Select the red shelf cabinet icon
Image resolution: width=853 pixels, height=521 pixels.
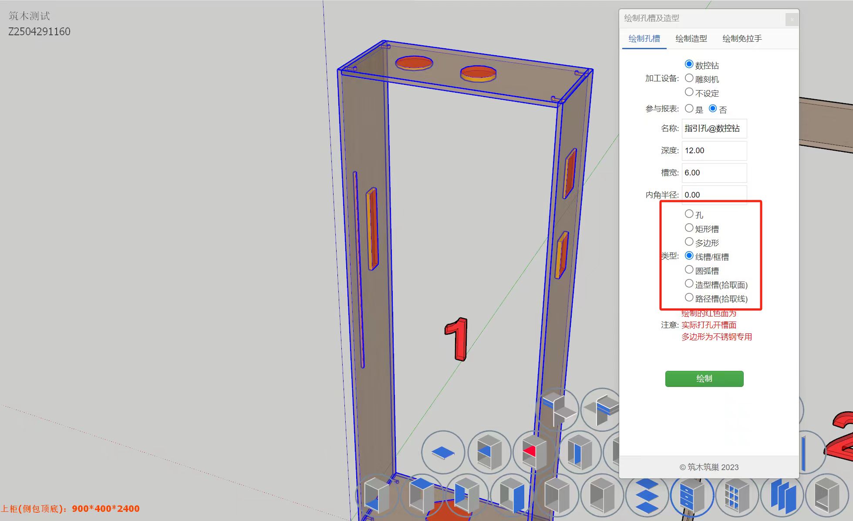pyautogui.click(x=534, y=453)
